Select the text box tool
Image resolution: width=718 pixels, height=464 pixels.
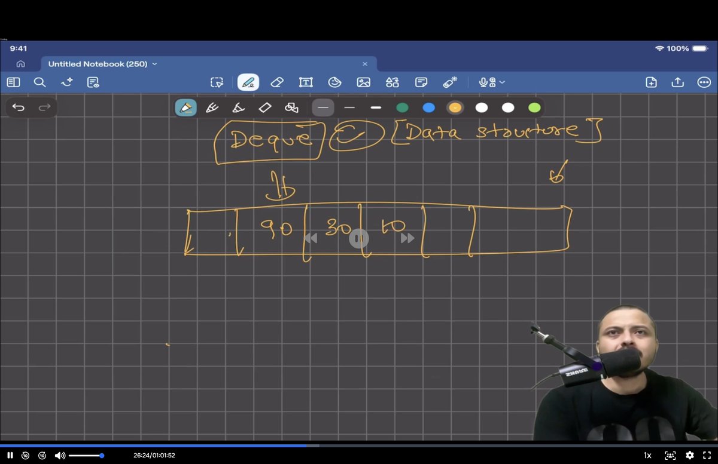[306, 82]
